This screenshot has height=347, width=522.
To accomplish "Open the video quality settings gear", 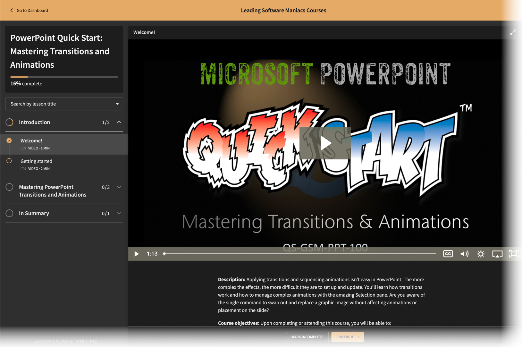I will point(481,254).
